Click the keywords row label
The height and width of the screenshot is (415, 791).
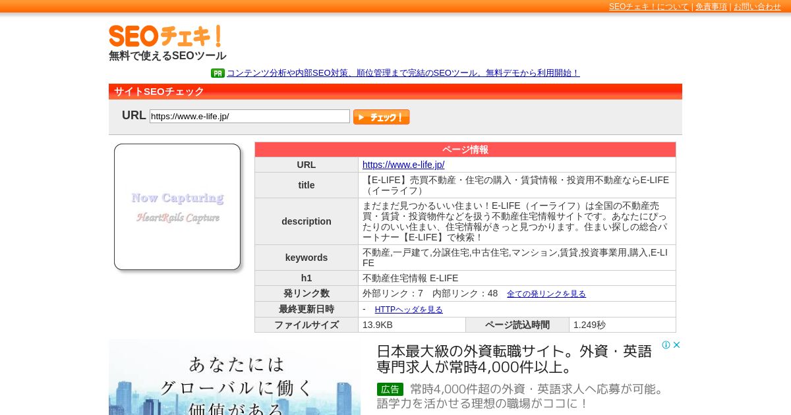pyautogui.click(x=307, y=258)
